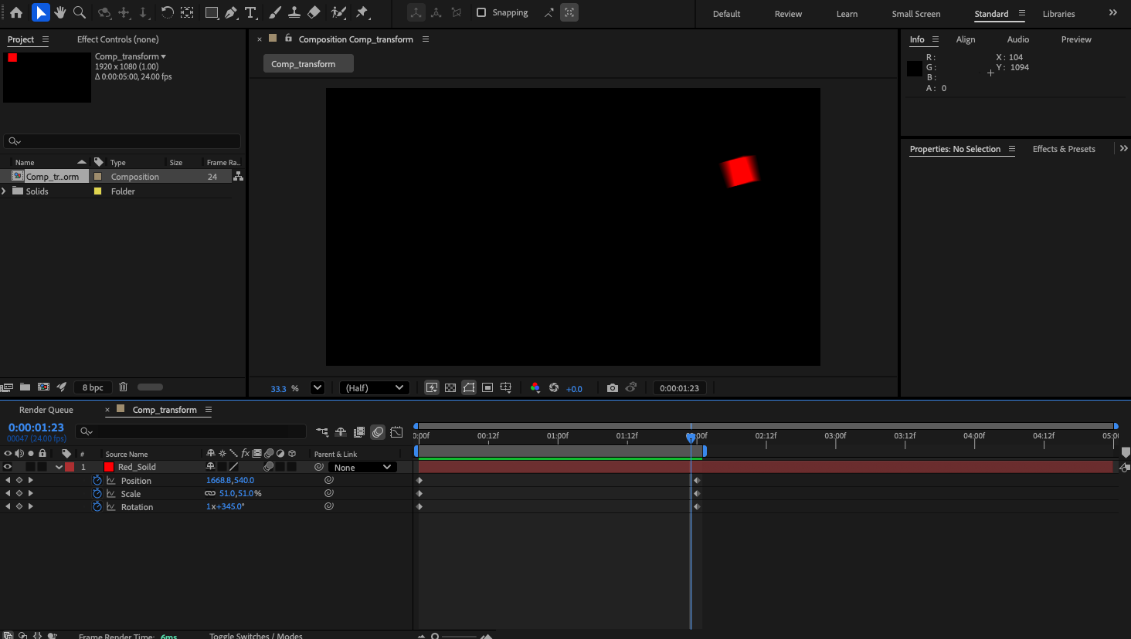
Task: Enable the Snapping checkbox
Action: click(481, 12)
